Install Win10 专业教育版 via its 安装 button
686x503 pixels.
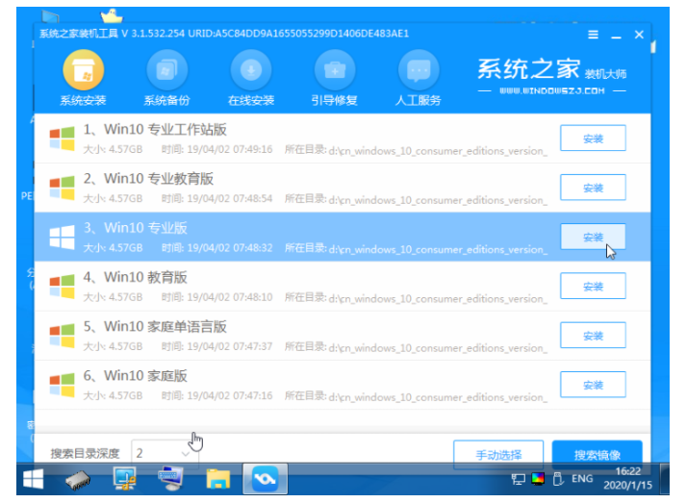(x=592, y=188)
